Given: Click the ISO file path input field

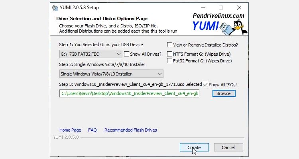Looking at the screenshot, I should point(129,93).
